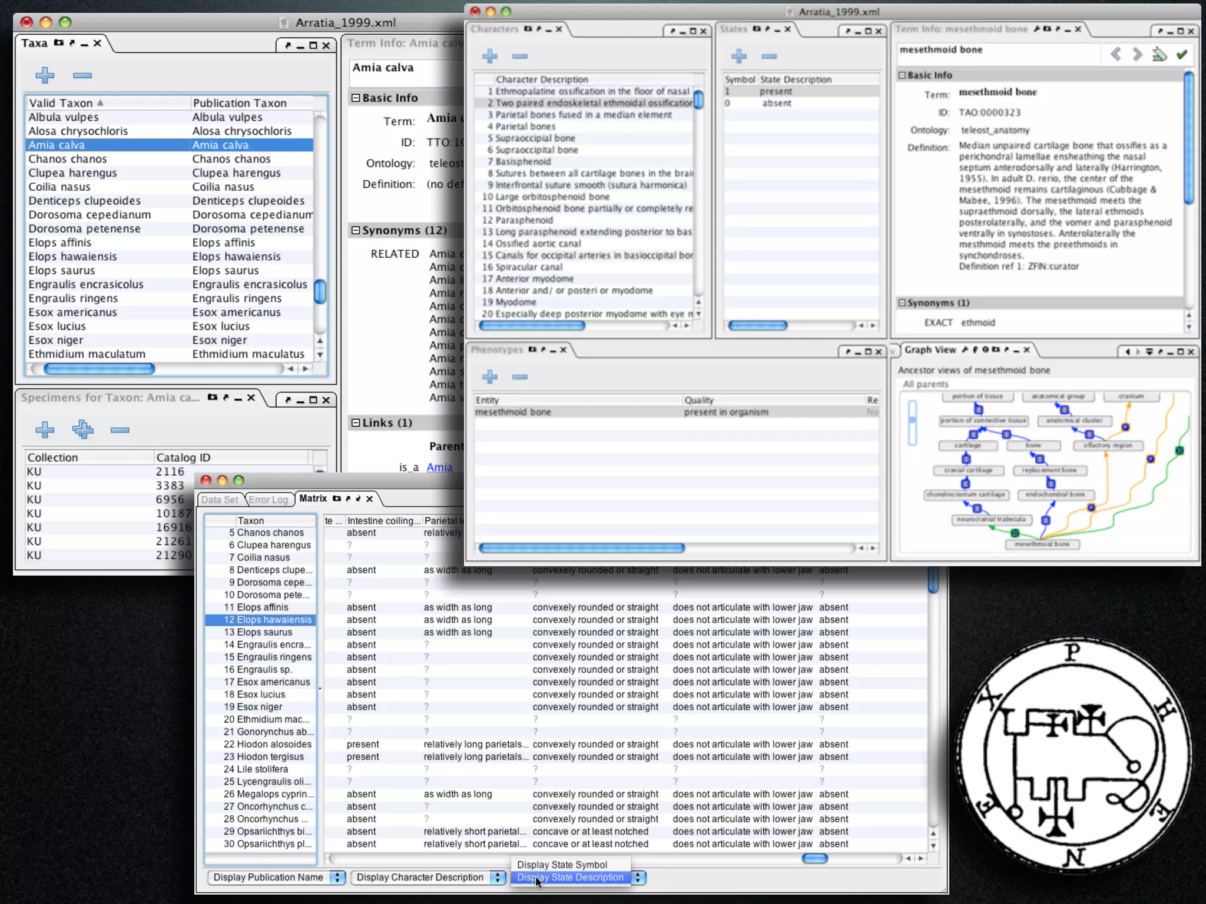
Task: Add a phenotype with the Phenotypes plus icon
Action: [490, 377]
